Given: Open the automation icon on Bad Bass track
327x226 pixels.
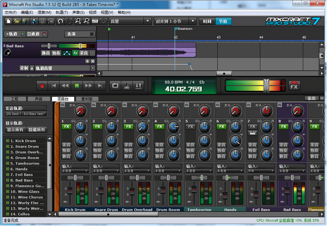Looking at the screenshot, I should 67,53.
